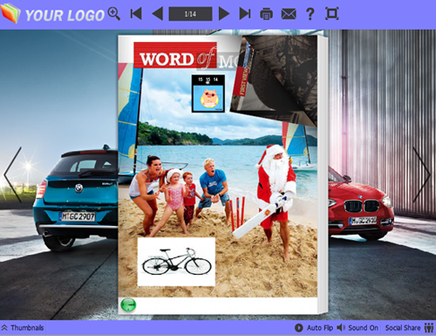This screenshot has height=336, width=436.
Task: Click the YOUR LOGO image
Action: [x=53, y=14]
